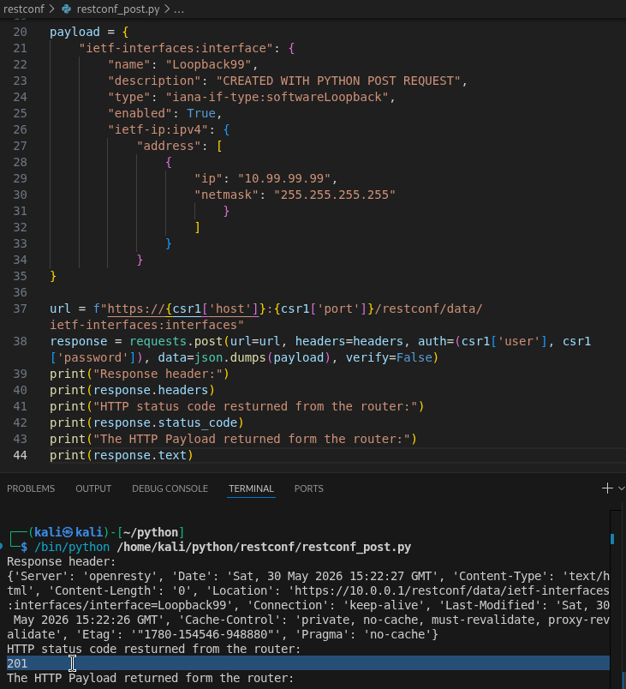626x689 pixels.
Task: Click "Response header:" output line in terminal
Action: pos(62,561)
